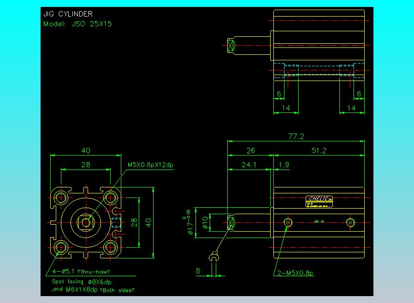Screen dimensions: 414x303
Task: Select the 'Spot facing ø8X6dp' note
Action: [81, 282]
